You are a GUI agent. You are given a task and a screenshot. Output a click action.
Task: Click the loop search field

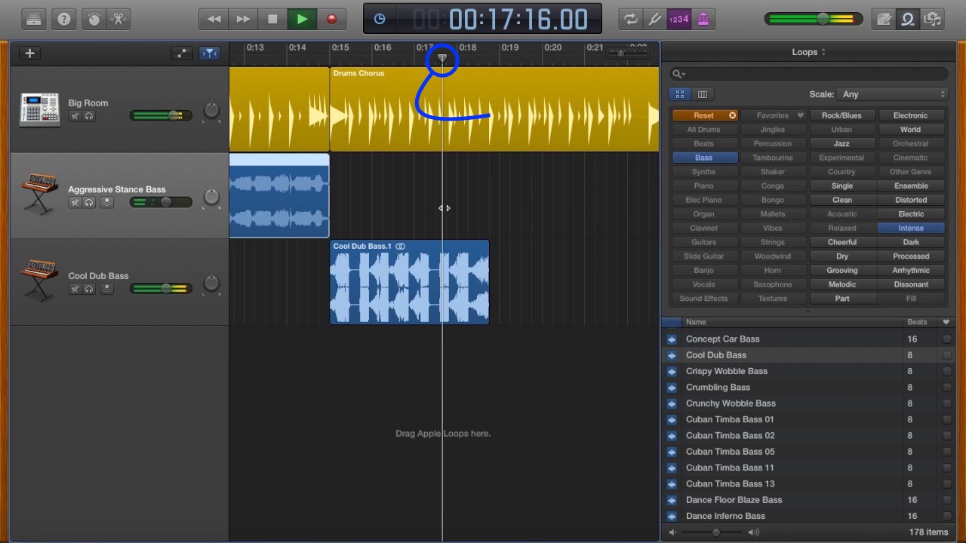tap(808, 73)
